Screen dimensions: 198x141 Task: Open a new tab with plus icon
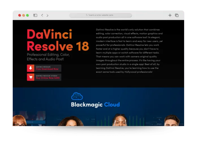(170, 15)
